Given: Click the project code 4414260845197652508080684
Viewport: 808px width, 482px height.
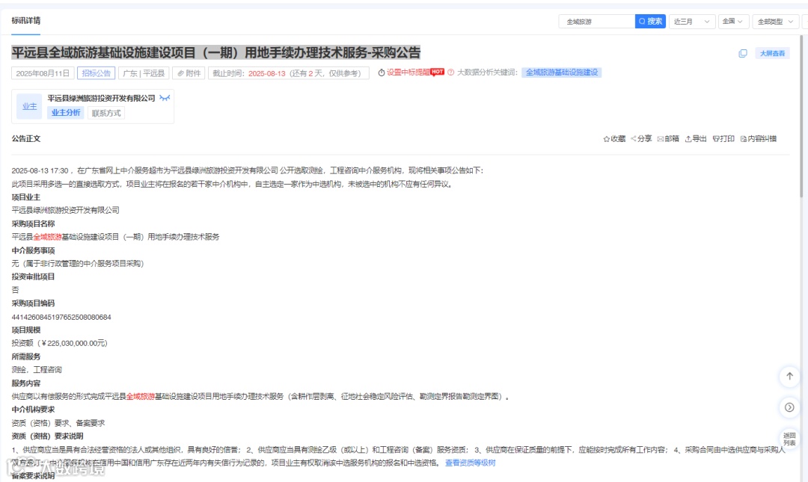Looking at the screenshot, I should 61,317.
